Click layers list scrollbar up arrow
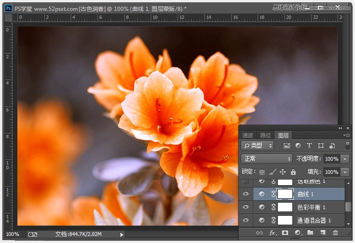The image size is (355, 243). (x=348, y=183)
